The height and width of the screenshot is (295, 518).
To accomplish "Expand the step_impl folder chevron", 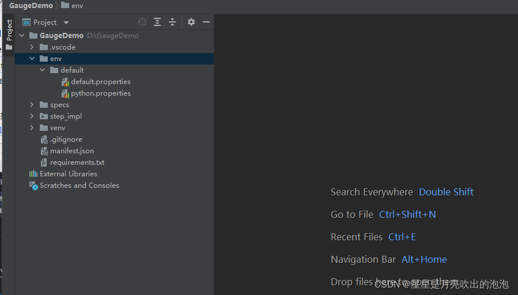I will 32,116.
